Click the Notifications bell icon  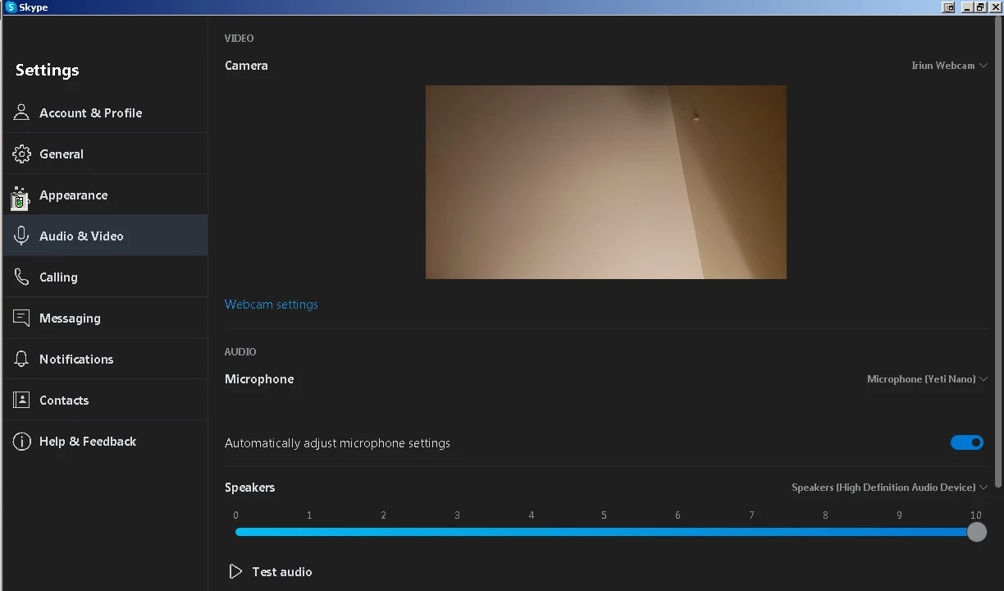pos(22,359)
